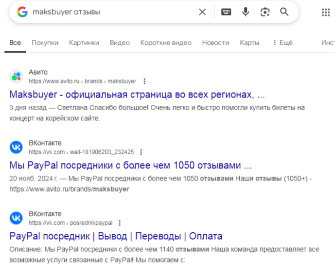
Task: Click snippet text 'https://www.avito.ru/brands/maksbuyer'
Action: 69,189
